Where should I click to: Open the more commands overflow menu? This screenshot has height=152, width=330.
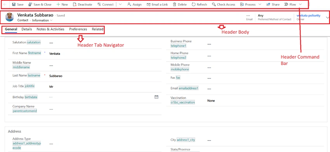tap(309, 4)
